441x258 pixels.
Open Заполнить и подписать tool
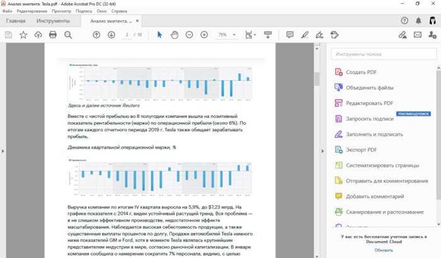(x=369, y=134)
